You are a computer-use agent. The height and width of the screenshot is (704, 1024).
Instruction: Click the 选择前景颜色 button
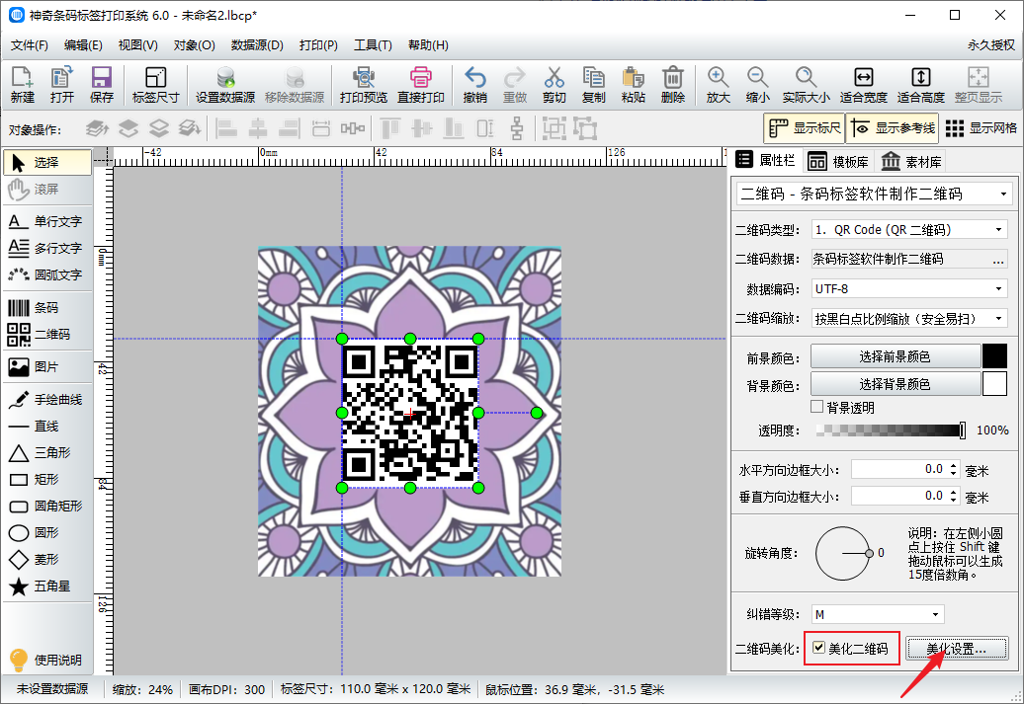tap(896, 356)
